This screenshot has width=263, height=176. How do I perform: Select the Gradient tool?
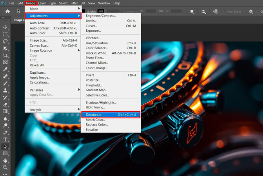(x=5, y=111)
